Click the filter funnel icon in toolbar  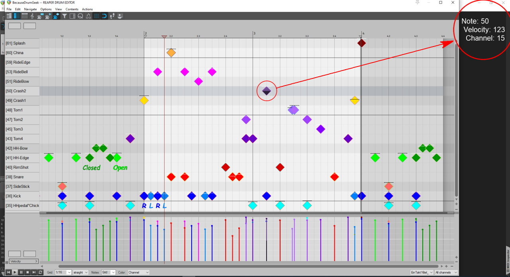tap(64, 16)
